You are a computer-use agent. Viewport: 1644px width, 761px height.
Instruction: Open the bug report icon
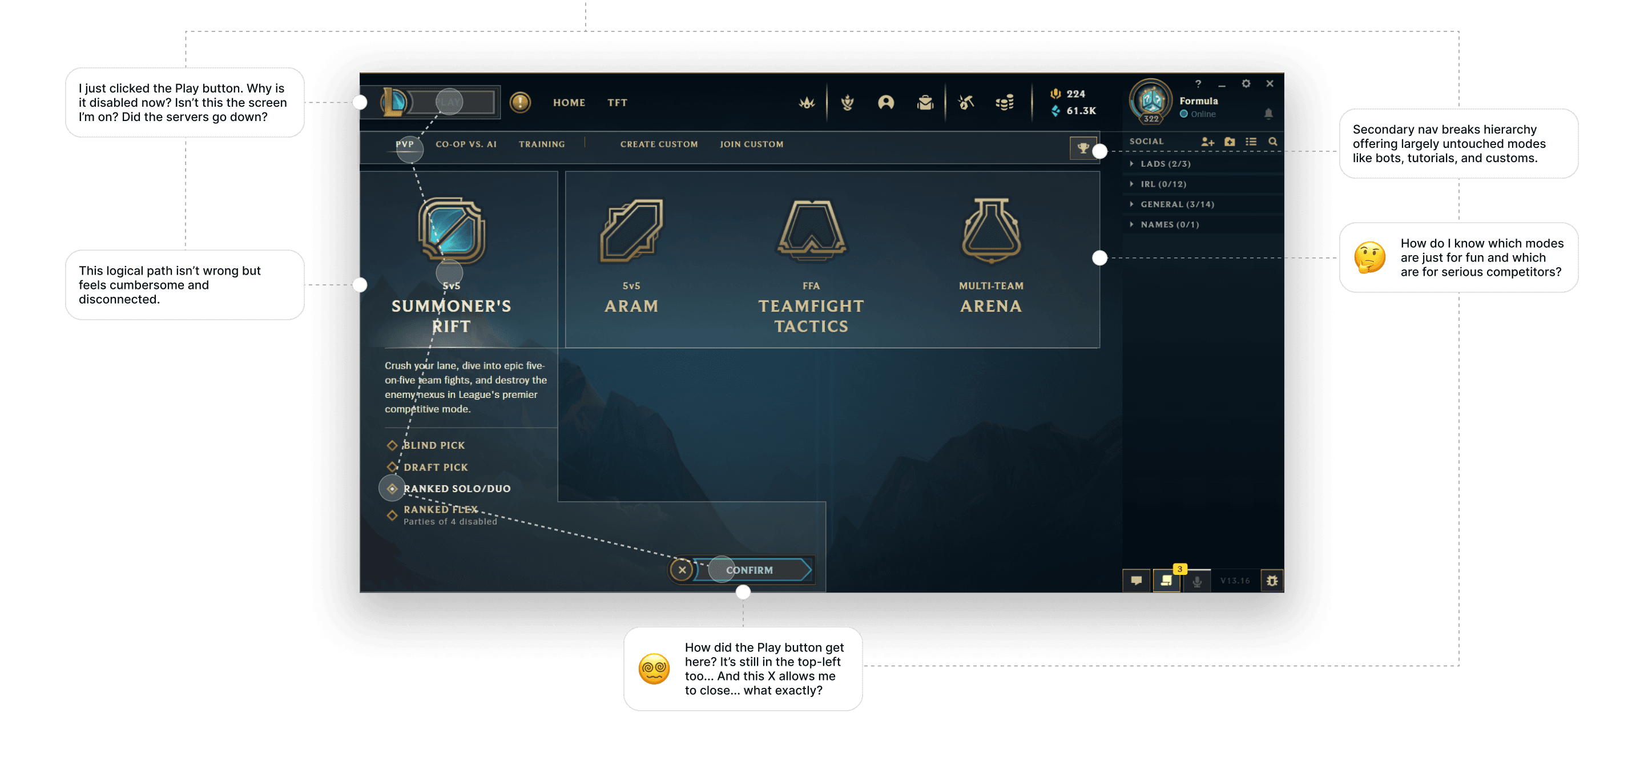1272,581
